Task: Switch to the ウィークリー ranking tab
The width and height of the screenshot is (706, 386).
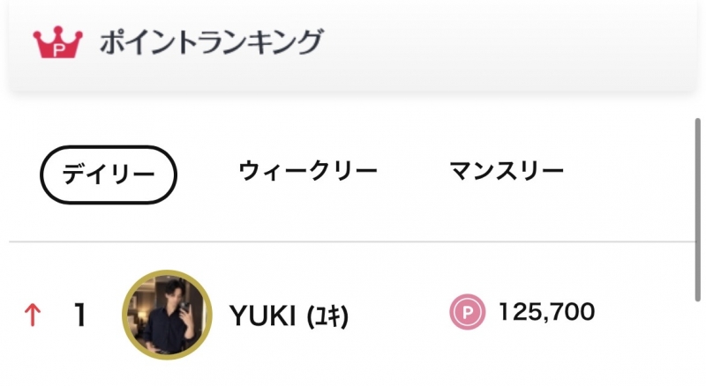Action: (x=308, y=171)
